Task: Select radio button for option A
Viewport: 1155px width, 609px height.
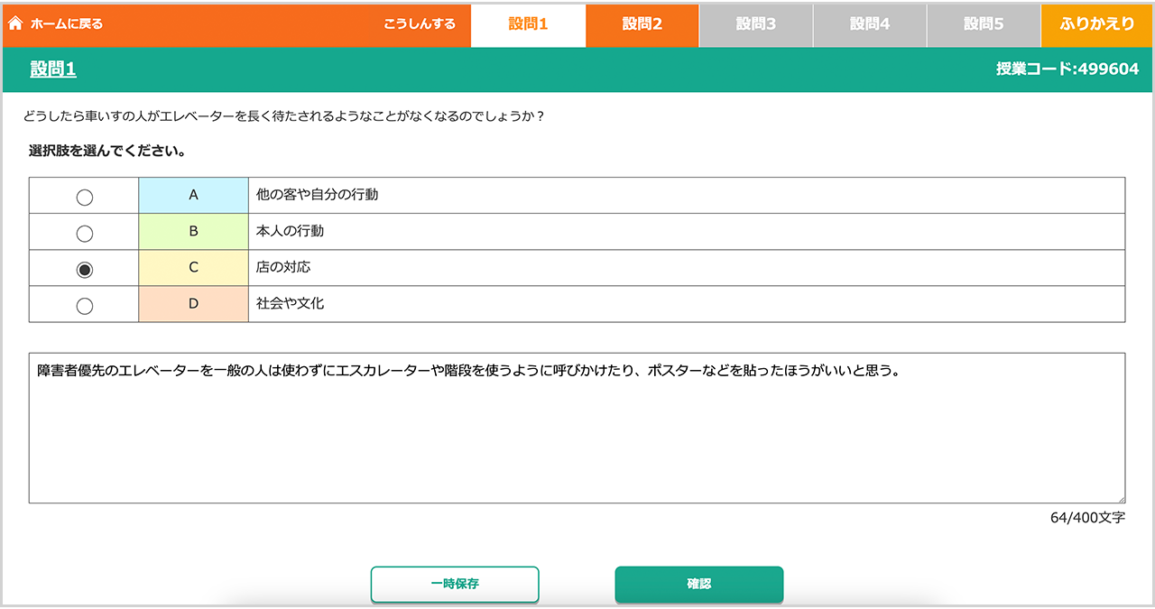Action: tap(85, 197)
